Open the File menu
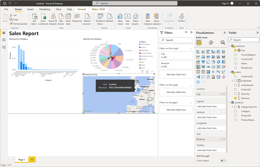 click(x=6, y=9)
